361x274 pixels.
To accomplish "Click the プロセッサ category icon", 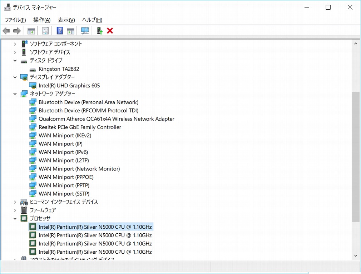I will tap(24, 218).
